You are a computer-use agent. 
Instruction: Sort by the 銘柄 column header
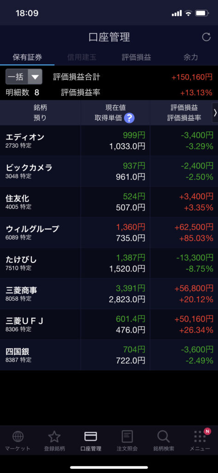40,107
